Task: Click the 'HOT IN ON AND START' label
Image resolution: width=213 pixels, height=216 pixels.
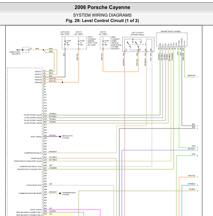Action: click(65, 33)
